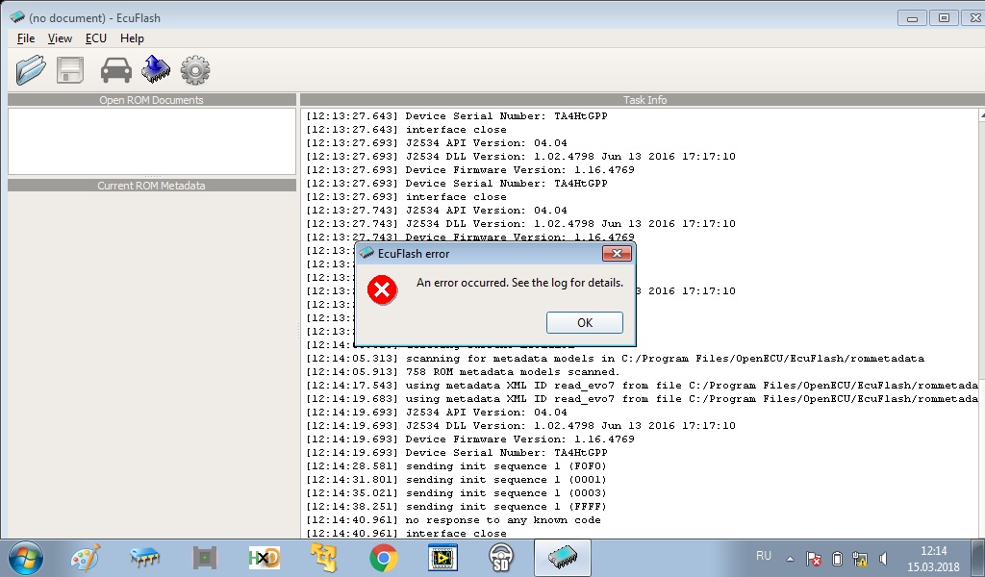Screen dimensions: 985x577
Task: Open HxD hex editor from taskbar
Action: click(x=265, y=558)
